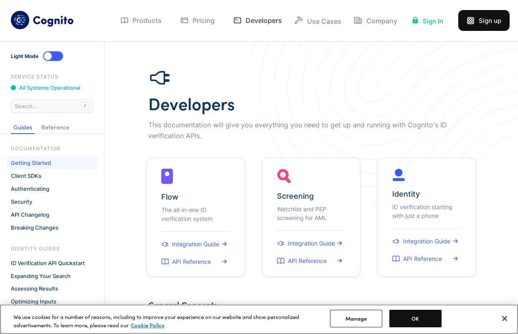Click the pink Screening magnifier icon
Screen dimensions: 518x334
(x=284, y=176)
